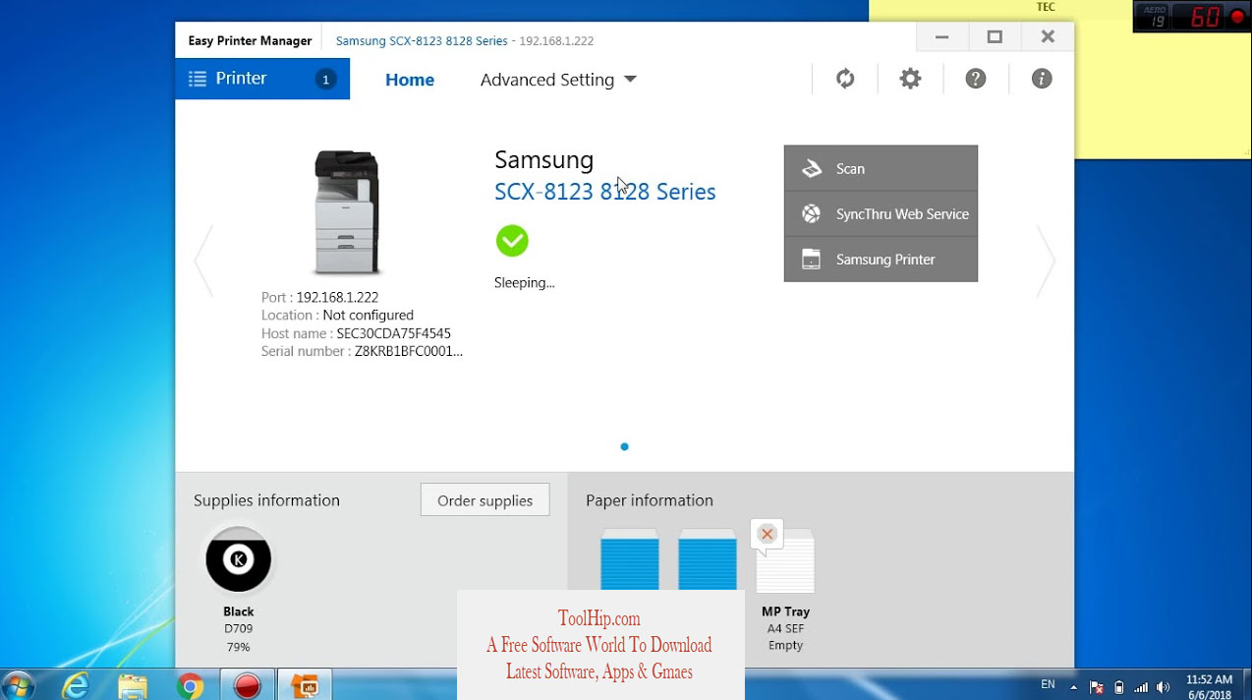This screenshot has height=700, width=1252.
Task: Click the Paper information heading
Action: tap(650, 500)
